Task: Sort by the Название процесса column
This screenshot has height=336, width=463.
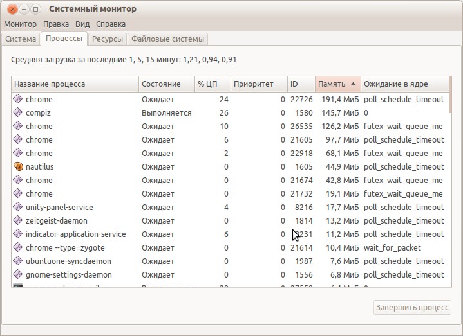Action: (x=75, y=84)
